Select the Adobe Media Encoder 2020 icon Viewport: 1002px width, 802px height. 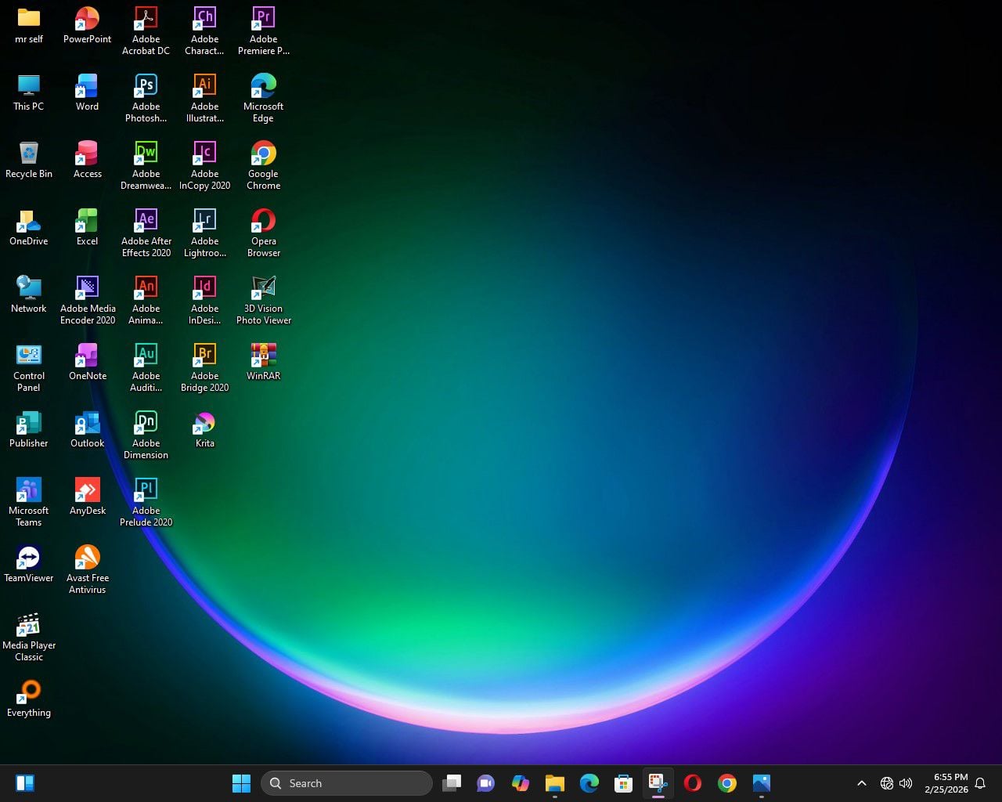point(87,300)
